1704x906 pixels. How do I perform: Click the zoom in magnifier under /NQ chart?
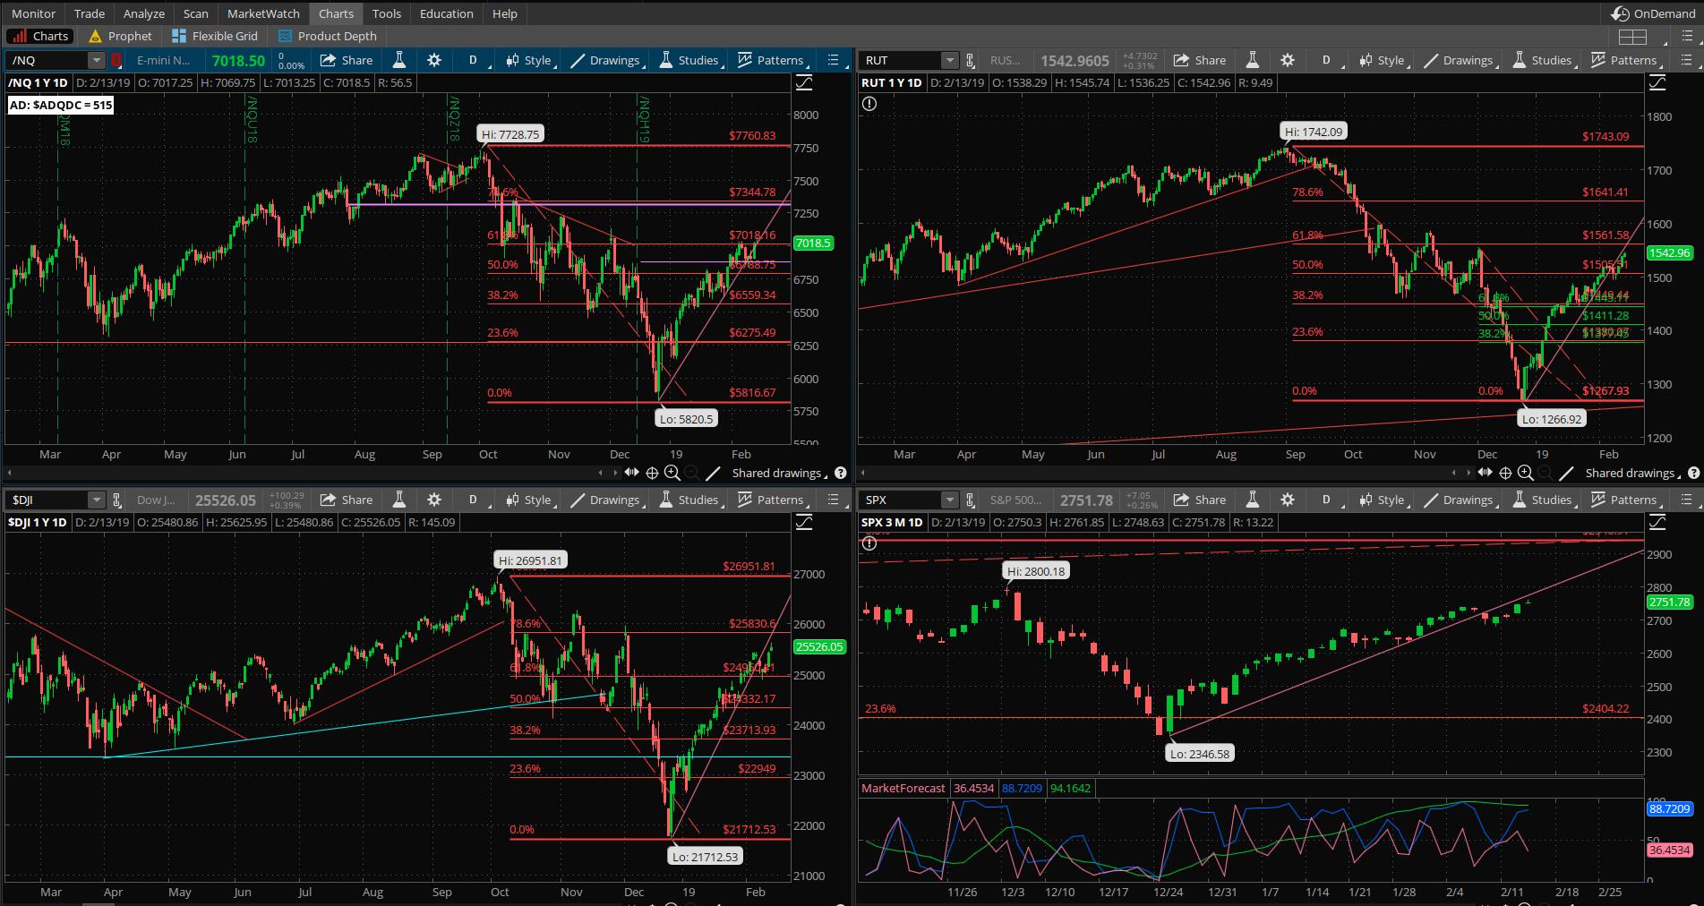click(672, 473)
